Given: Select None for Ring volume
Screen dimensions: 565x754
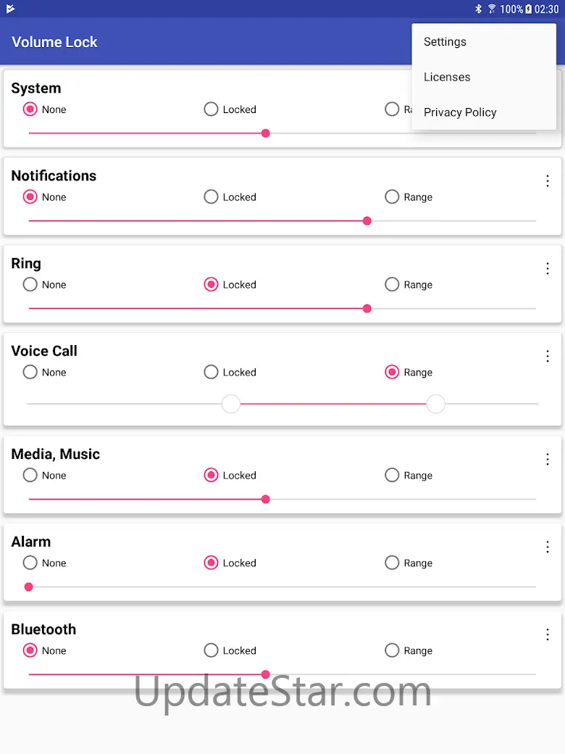Looking at the screenshot, I should tap(45, 284).
